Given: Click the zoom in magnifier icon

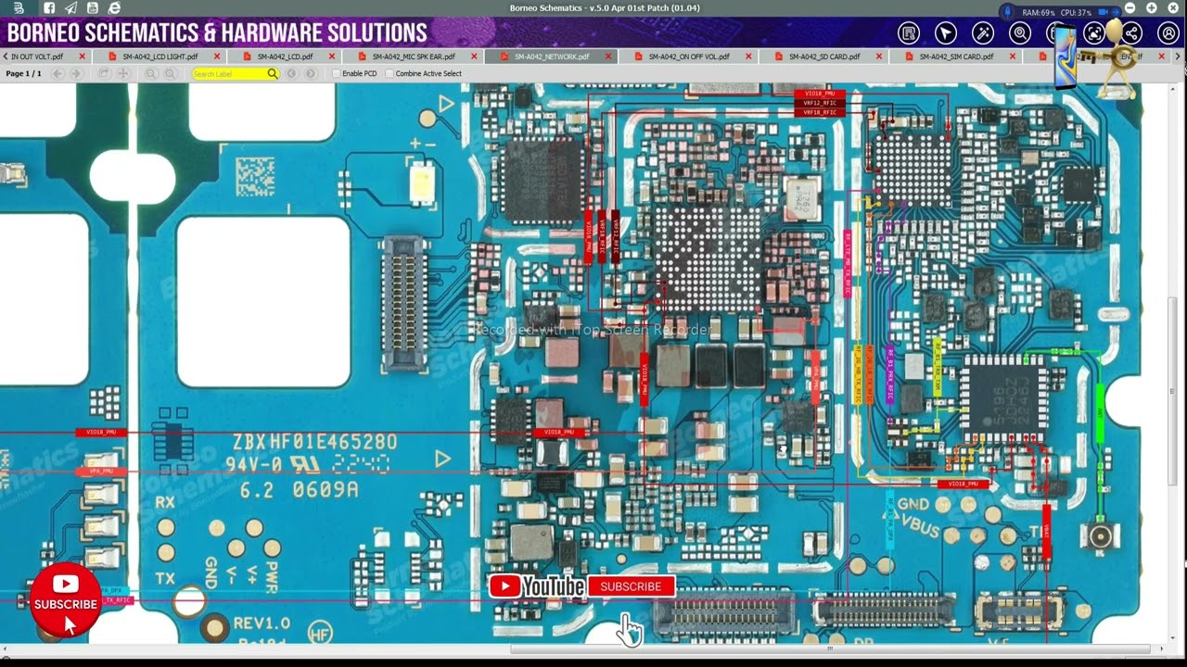Looking at the screenshot, I should [171, 73].
